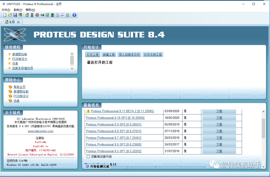Image resolution: width=270 pixels, height=177 pixels.
Task: Open Source Code toolbar icon
Action: [62, 15]
